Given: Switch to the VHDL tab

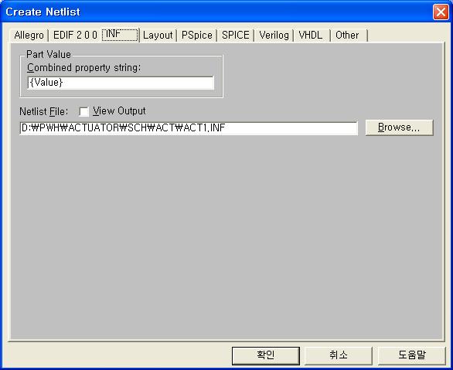Looking at the screenshot, I should coord(311,36).
